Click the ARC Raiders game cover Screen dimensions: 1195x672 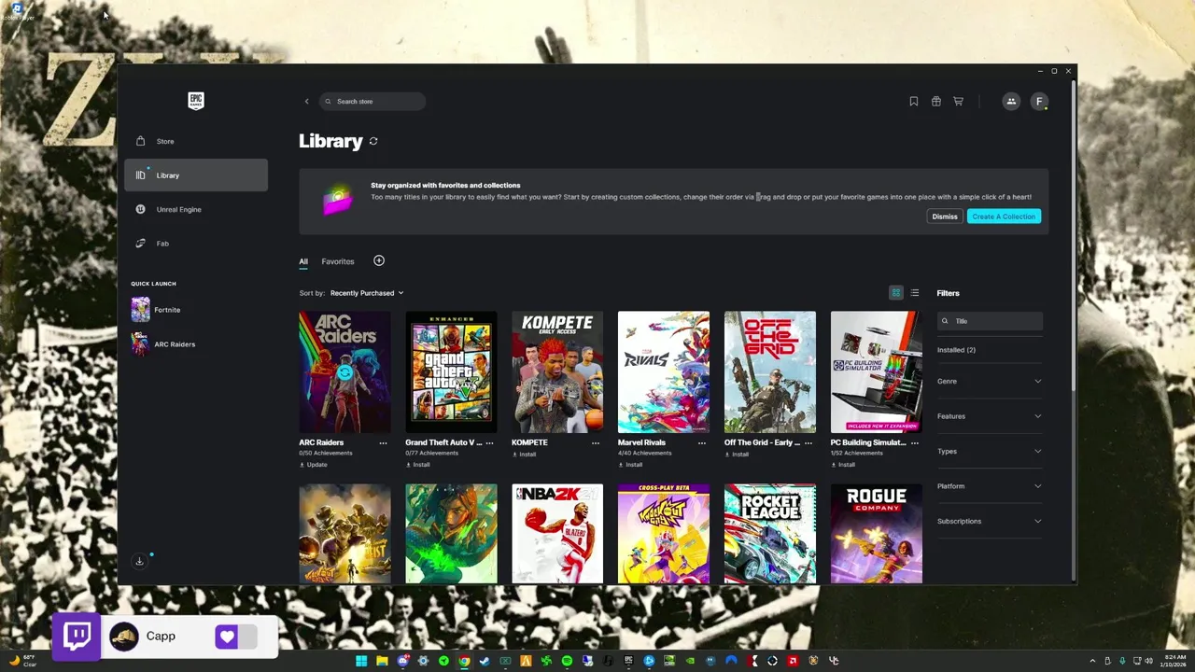tap(344, 372)
